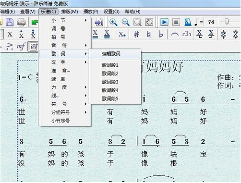Select 歌词段4
Viewport: 241px width, 183px height.
(x=115, y=90)
